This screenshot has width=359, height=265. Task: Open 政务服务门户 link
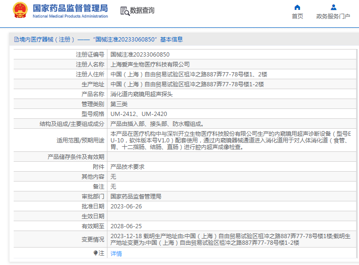click(x=333, y=17)
